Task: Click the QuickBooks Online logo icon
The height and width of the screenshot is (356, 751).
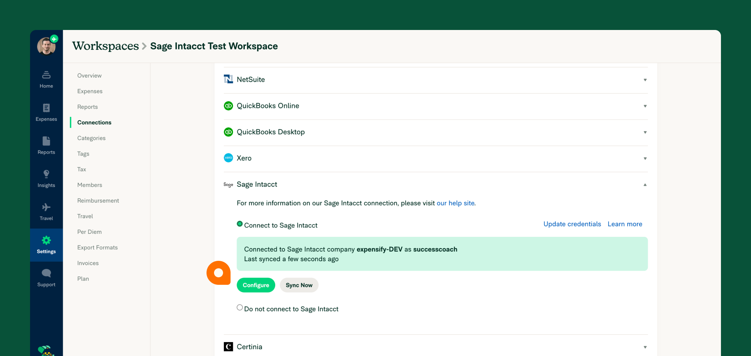Action: (228, 106)
